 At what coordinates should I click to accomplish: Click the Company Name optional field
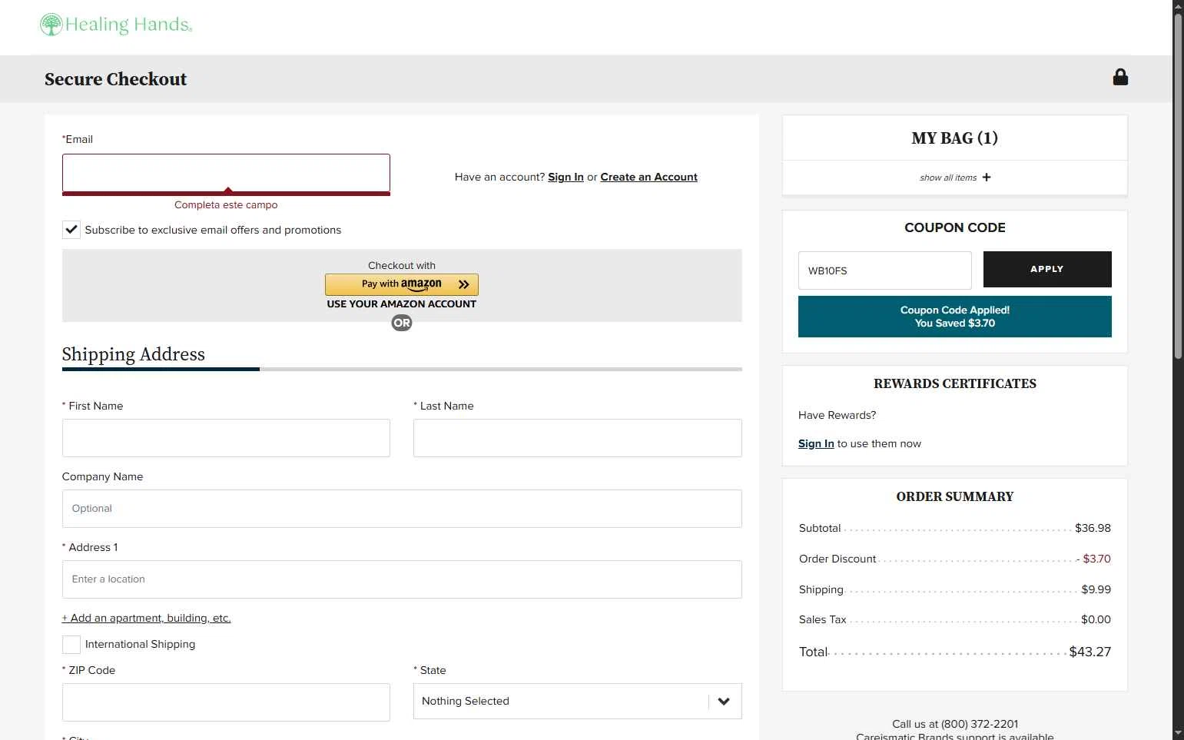pyautogui.click(x=402, y=509)
